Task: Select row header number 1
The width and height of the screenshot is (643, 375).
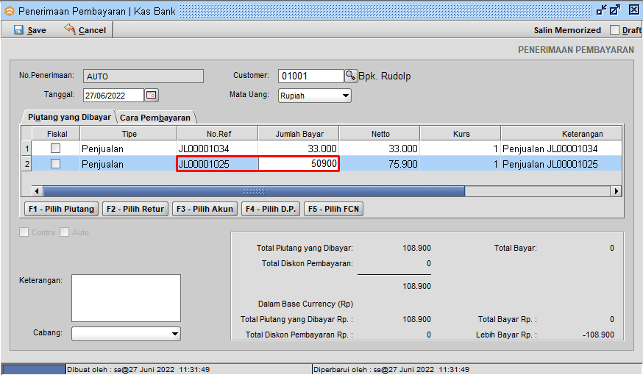Action: click(x=26, y=149)
